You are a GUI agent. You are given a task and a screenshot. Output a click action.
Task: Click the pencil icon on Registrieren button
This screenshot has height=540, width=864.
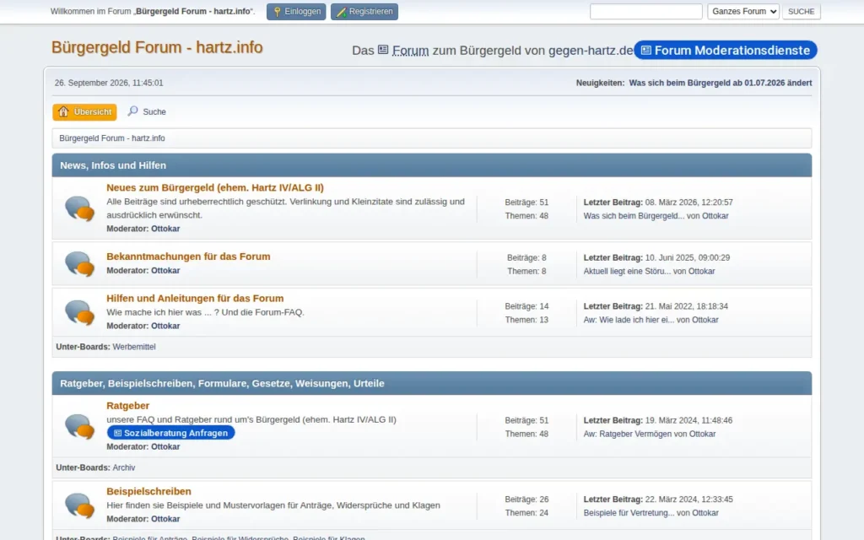[x=341, y=12]
